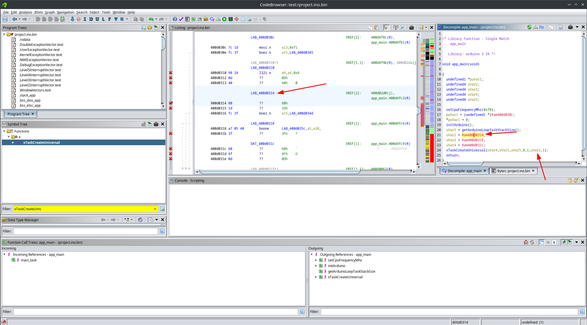Toggle the console scroll lock icon
Viewport: 587px width, 325px height.
570,180
